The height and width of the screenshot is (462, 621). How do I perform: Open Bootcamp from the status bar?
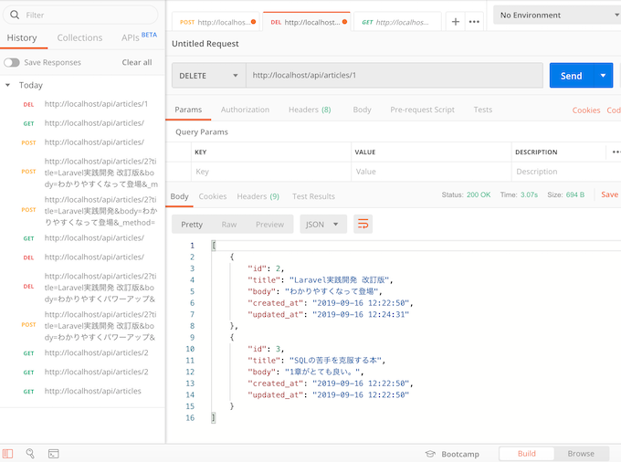point(452,454)
